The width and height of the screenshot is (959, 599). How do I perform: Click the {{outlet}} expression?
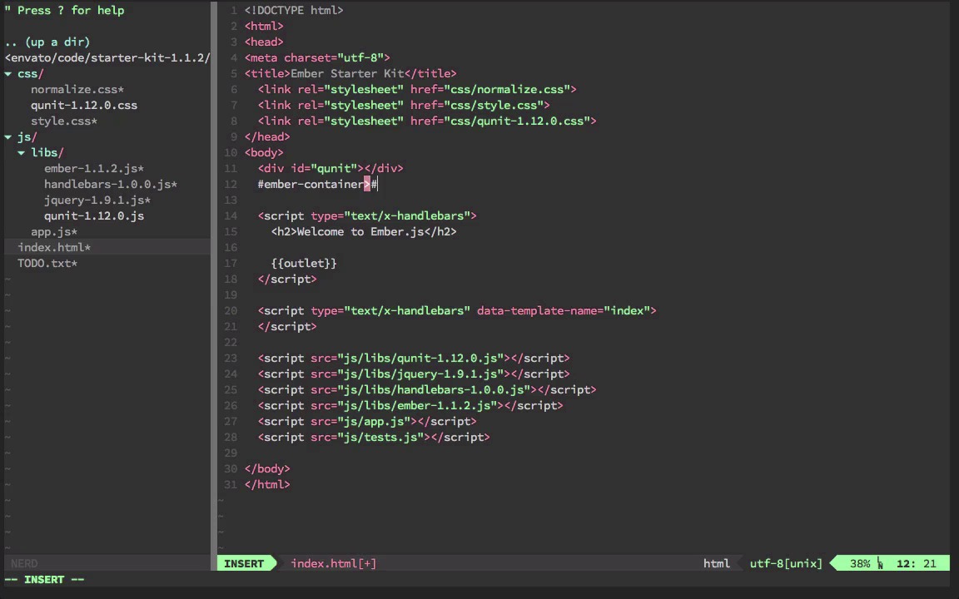(x=304, y=264)
